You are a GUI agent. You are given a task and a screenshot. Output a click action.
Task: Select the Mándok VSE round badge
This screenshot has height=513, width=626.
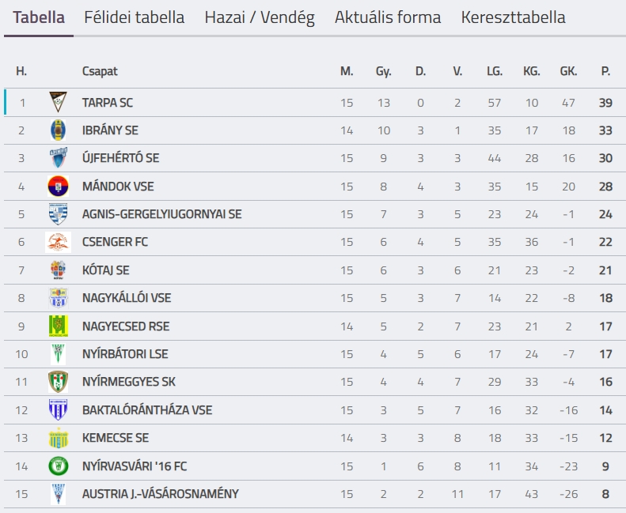(58, 186)
